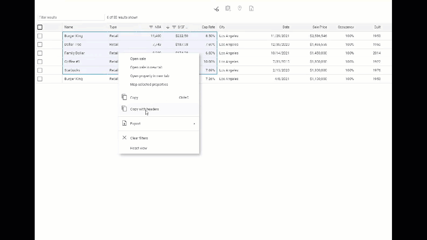Click the 1950 built year cell

pos(377,44)
